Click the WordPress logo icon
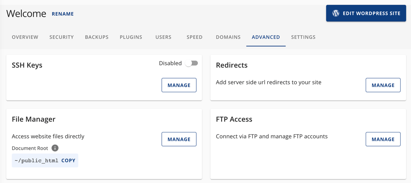This screenshot has height=183, width=411. pyautogui.click(x=336, y=13)
